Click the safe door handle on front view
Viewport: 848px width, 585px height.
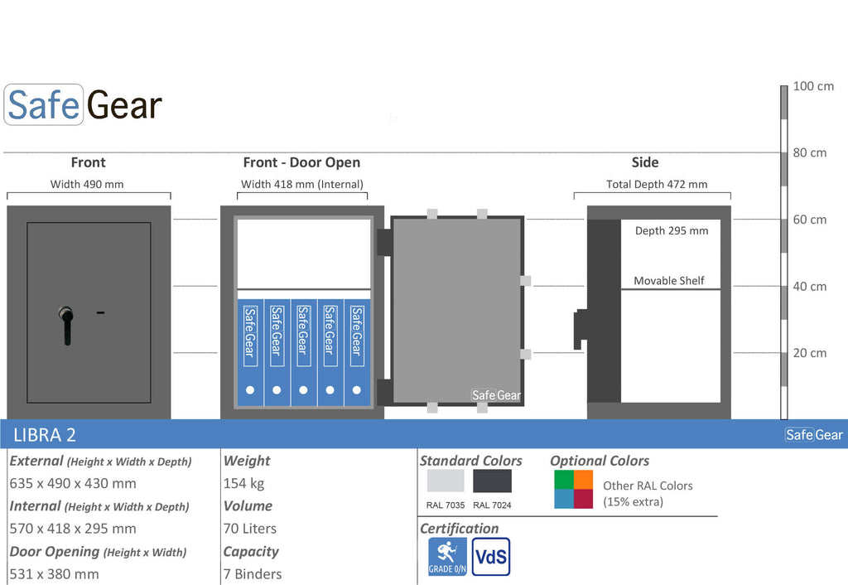coord(66,326)
